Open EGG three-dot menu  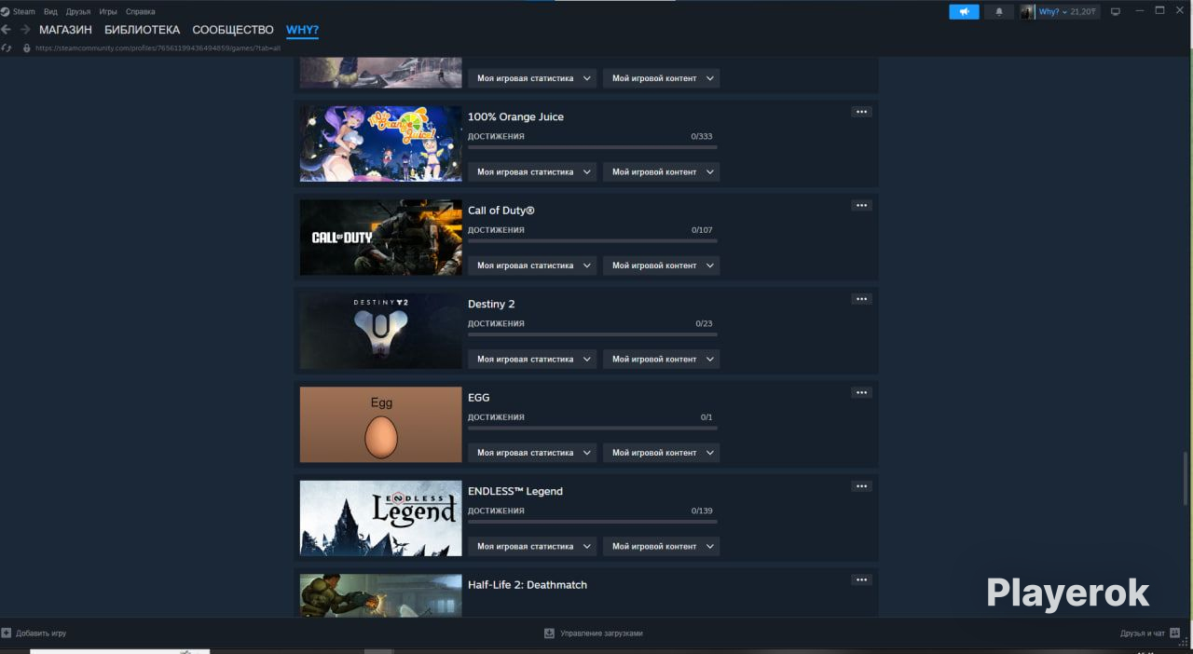click(861, 392)
